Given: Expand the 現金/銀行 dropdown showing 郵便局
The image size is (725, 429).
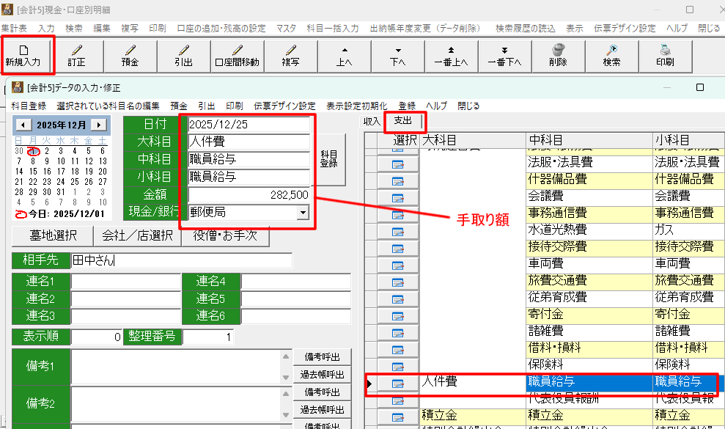Looking at the screenshot, I should pyautogui.click(x=302, y=213).
